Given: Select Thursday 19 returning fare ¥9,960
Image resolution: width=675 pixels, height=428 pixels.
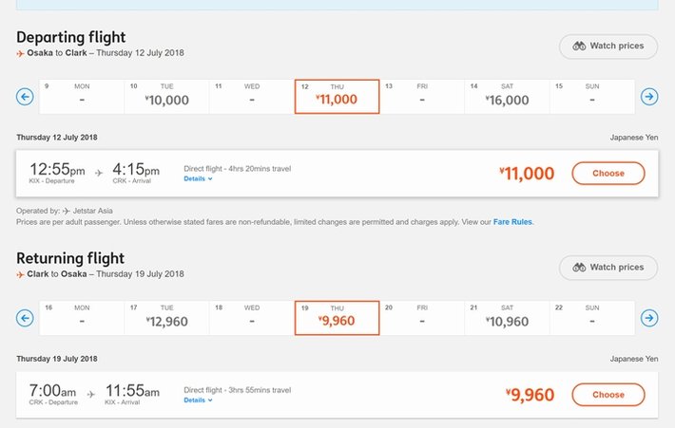Looking at the screenshot, I should tap(337, 318).
